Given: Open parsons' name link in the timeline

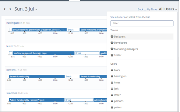Looking at the screenshot, I should tap(11, 70).
